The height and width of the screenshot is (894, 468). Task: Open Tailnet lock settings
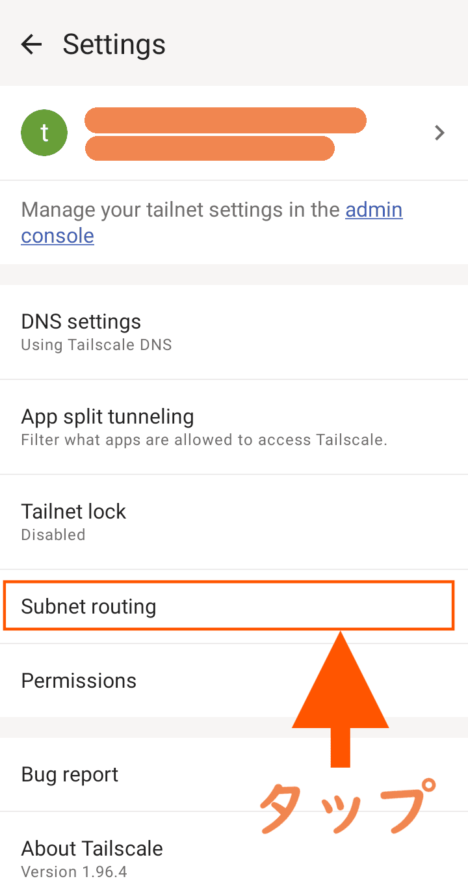(x=73, y=511)
